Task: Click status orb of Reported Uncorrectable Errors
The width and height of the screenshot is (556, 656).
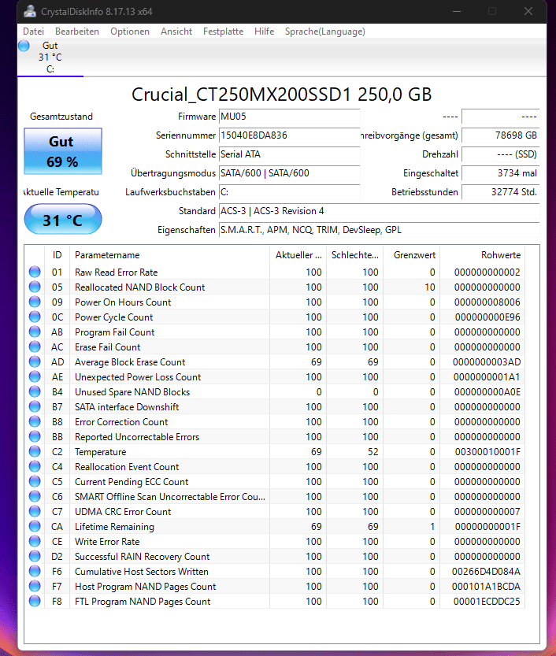Action: click(35, 436)
